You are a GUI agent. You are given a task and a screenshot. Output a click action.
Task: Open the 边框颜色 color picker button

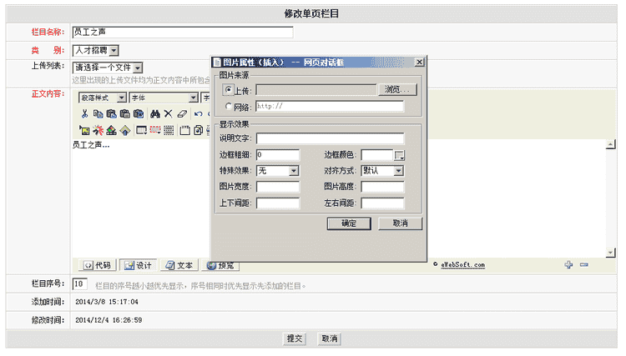coord(399,155)
